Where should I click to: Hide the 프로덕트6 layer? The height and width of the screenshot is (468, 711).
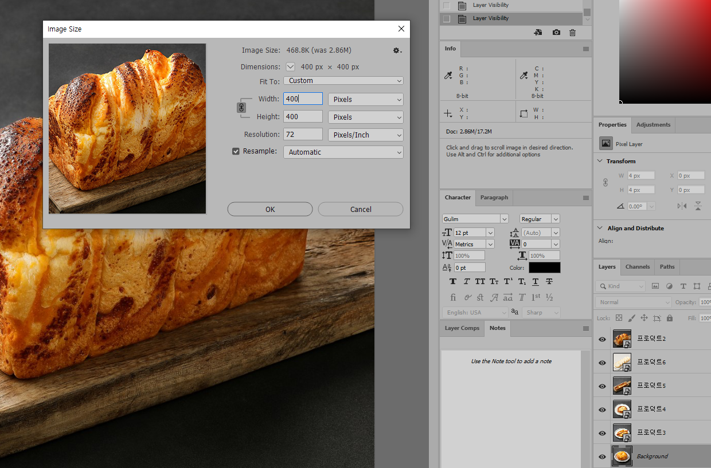602,363
